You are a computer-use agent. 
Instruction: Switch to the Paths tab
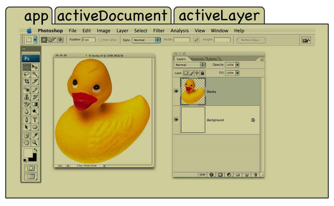pos(213,59)
